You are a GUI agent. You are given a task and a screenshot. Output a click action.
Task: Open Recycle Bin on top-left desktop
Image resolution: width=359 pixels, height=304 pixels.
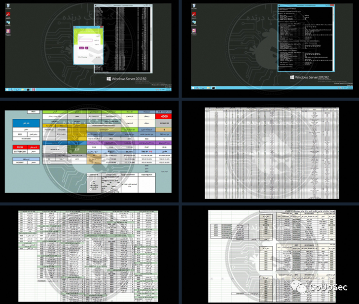[8, 5]
